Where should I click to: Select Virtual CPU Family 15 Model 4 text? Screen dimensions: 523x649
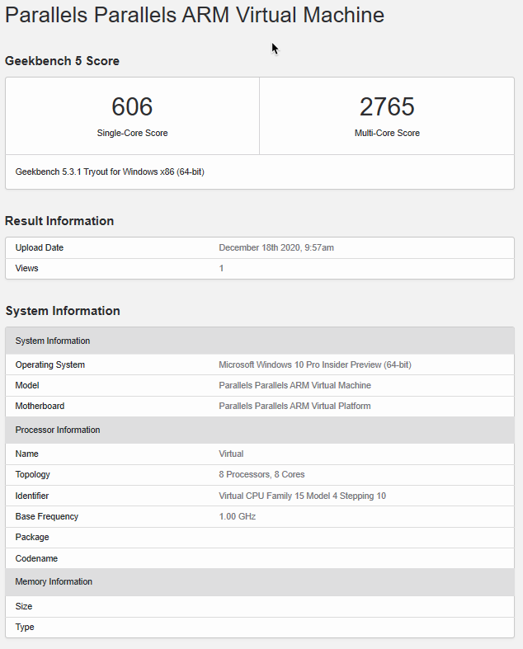(302, 496)
